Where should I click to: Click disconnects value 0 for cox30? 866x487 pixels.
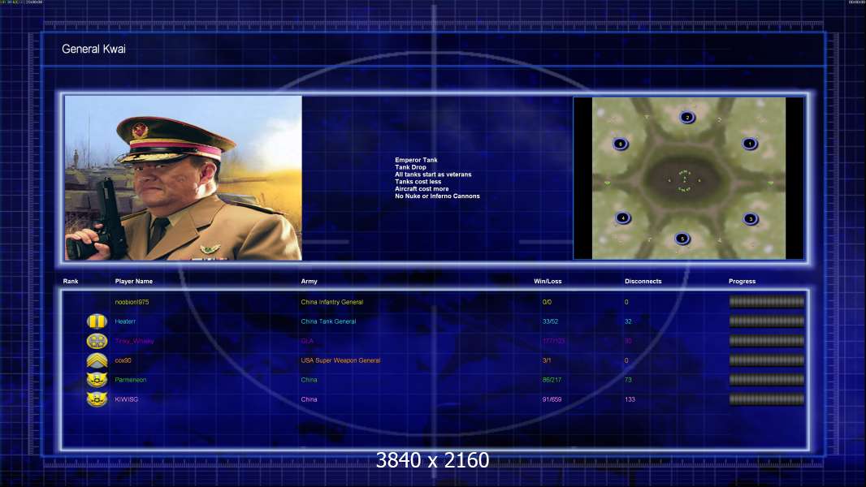[626, 360]
